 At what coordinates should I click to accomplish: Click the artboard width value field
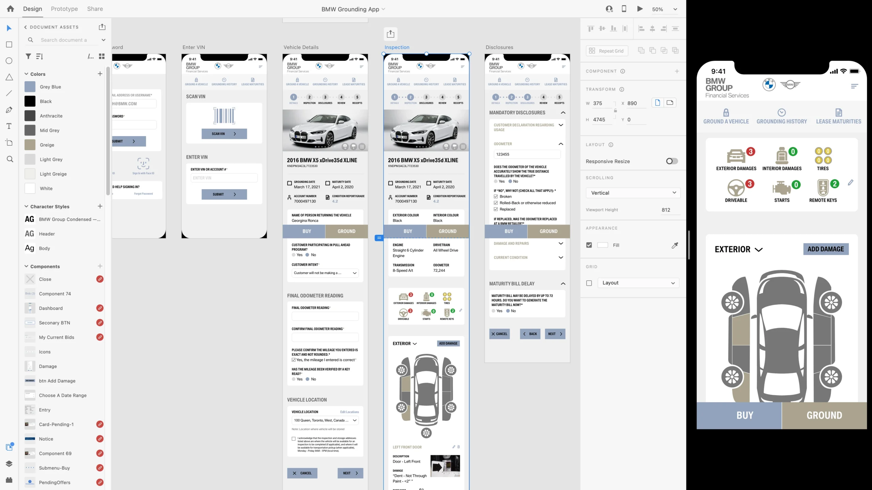pos(602,103)
